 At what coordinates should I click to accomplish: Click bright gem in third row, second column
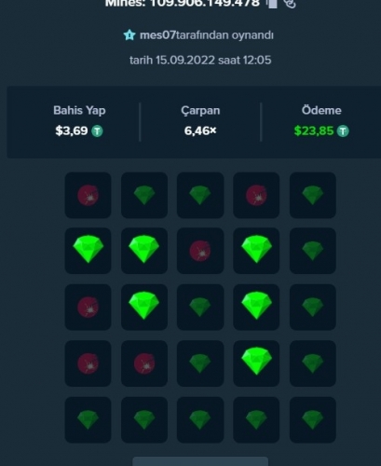[144, 307]
